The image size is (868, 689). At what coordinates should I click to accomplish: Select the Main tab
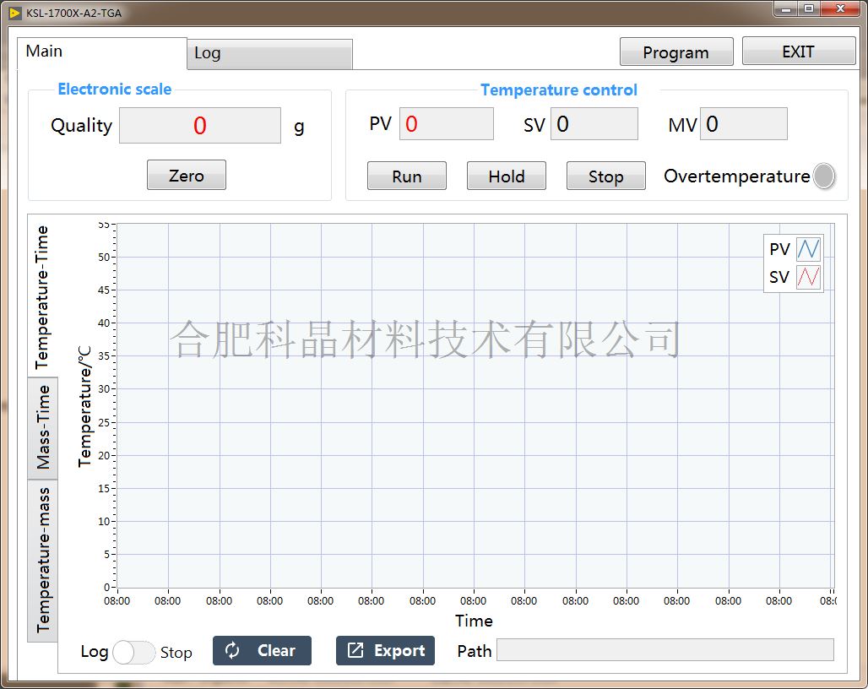click(101, 52)
